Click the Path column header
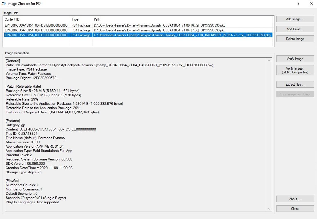This screenshot has height=219, width=317. [183, 19]
